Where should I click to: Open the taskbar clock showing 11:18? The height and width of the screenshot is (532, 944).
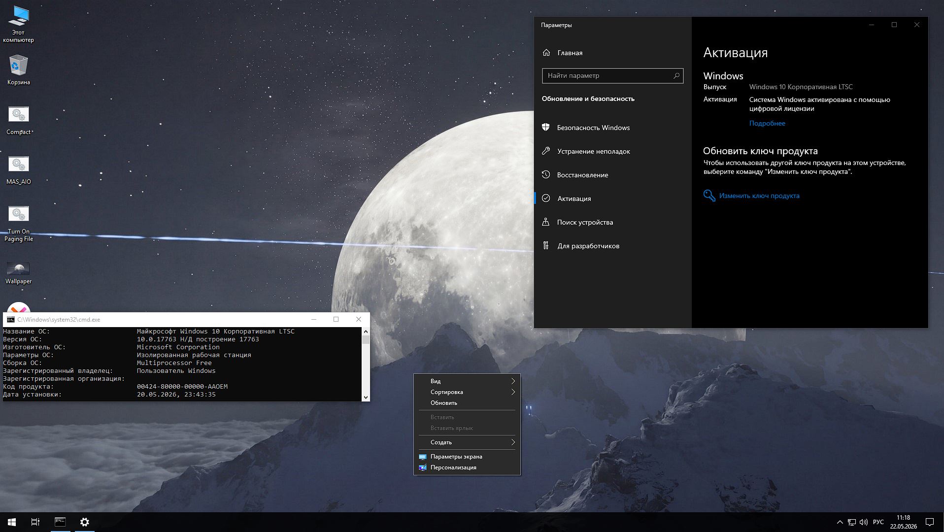[x=903, y=522]
